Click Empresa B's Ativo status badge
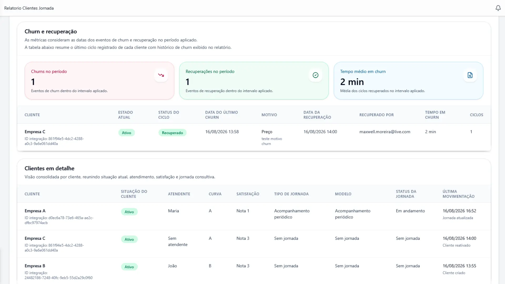 (x=129, y=267)
